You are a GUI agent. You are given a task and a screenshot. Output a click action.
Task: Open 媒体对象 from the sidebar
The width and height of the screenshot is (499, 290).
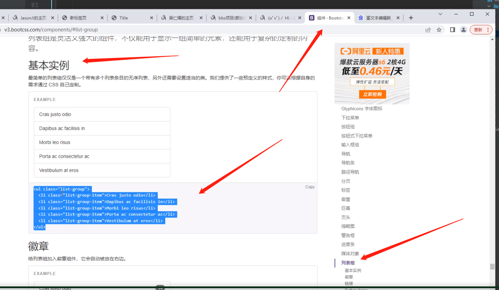click(350, 253)
